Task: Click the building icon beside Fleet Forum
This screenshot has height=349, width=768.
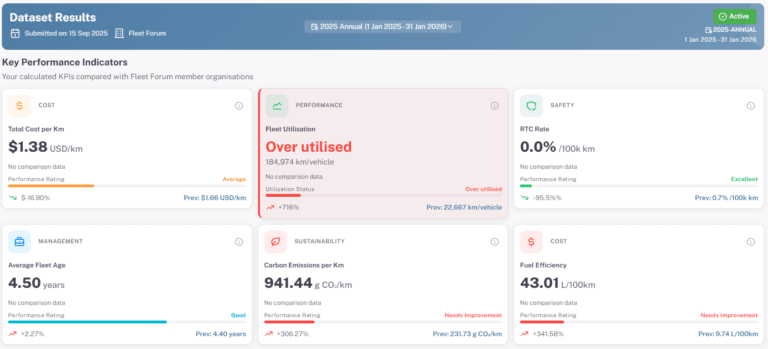Action: click(x=119, y=33)
